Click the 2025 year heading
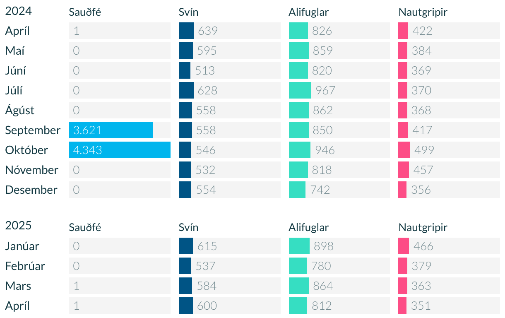Viewport: 505px width, 318px height. pyautogui.click(x=18, y=226)
